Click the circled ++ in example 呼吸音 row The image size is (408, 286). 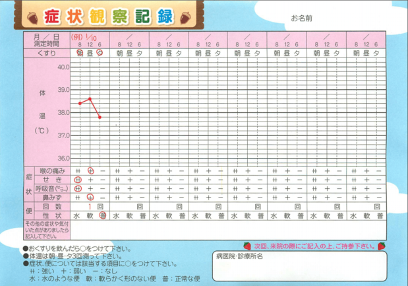(78, 188)
